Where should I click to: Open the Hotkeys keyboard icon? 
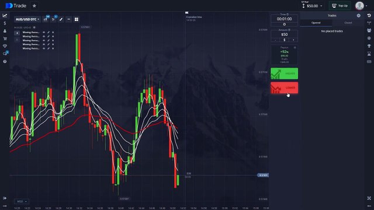pyautogui.click(x=369, y=61)
